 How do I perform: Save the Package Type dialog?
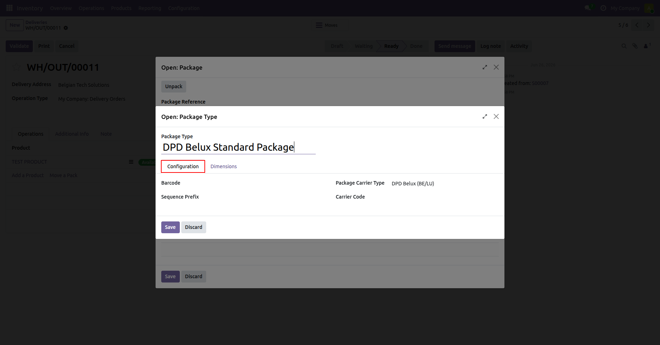pos(170,227)
